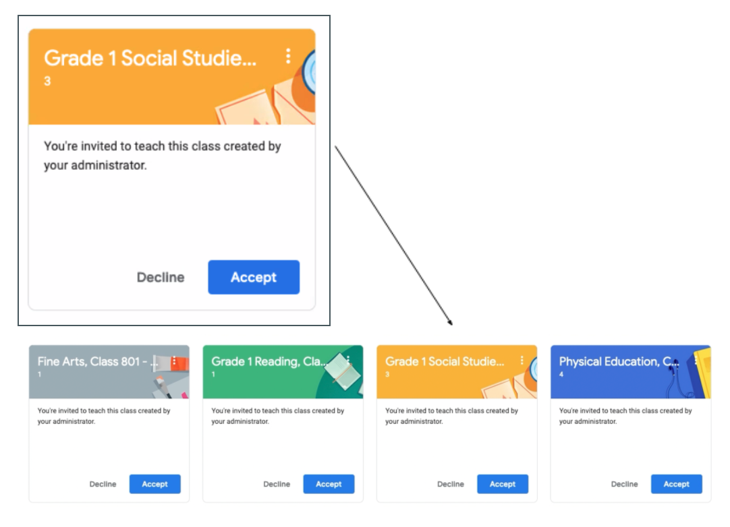Open more options on Physical Education card

pyautogui.click(x=696, y=362)
